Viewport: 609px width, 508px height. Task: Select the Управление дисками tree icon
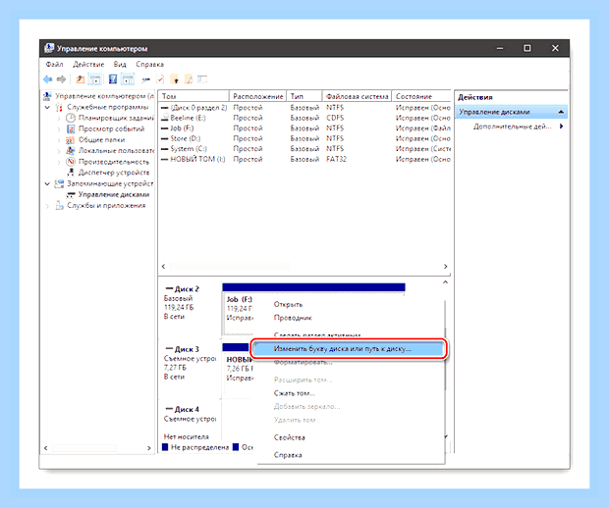[x=71, y=194]
